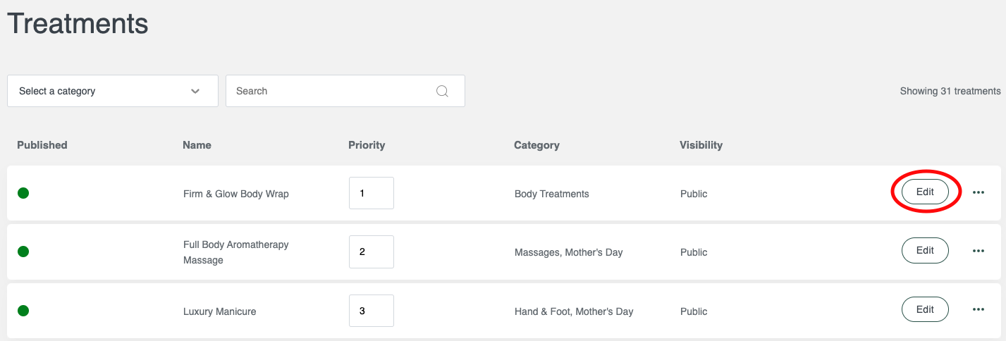1006x341 pixels.
Task: Open more options for Luxury Manicure
Action: tap(979, 309)
